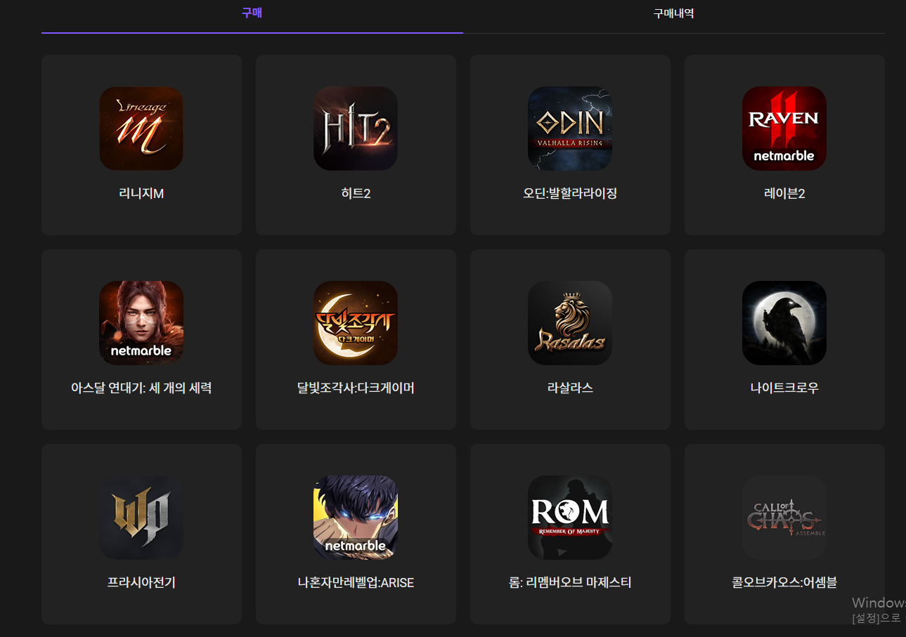Select the 프라시아전기 title text
This screenshot has width=906, height=637.
pyautogui.click(x=141, y=583)
